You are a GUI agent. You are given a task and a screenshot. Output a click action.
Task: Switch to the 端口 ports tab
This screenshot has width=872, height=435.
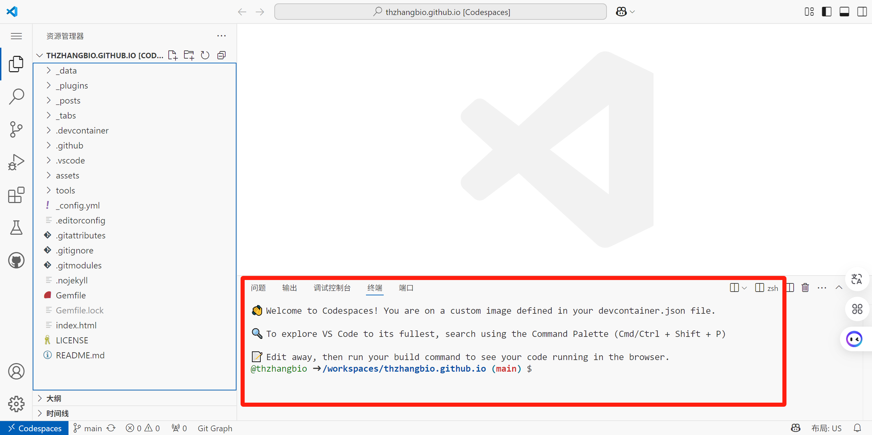(406, 288)
